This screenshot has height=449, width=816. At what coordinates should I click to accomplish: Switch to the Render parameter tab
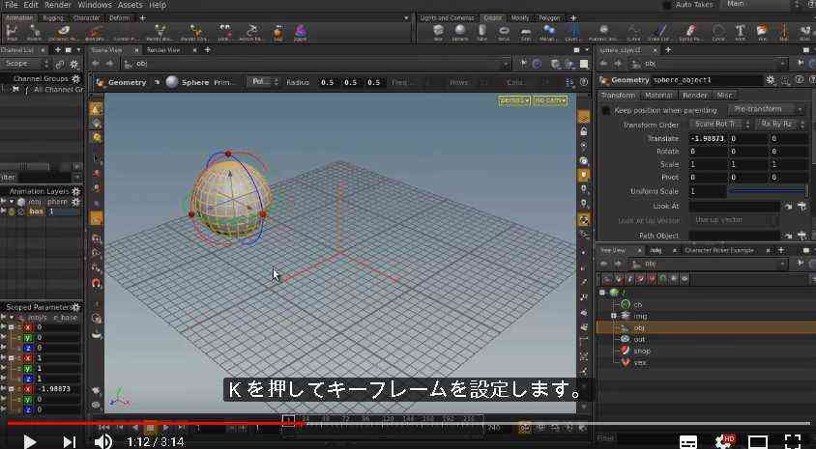coord(695,95)
